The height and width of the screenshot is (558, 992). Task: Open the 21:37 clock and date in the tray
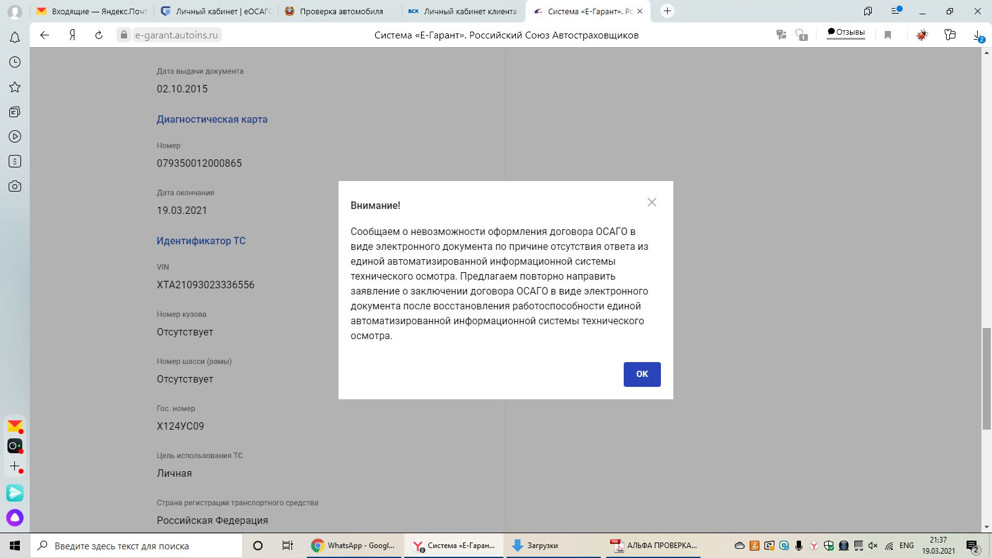[938, 546]
